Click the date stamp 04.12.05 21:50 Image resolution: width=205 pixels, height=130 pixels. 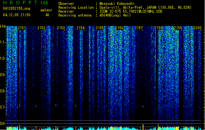[17, 15]
